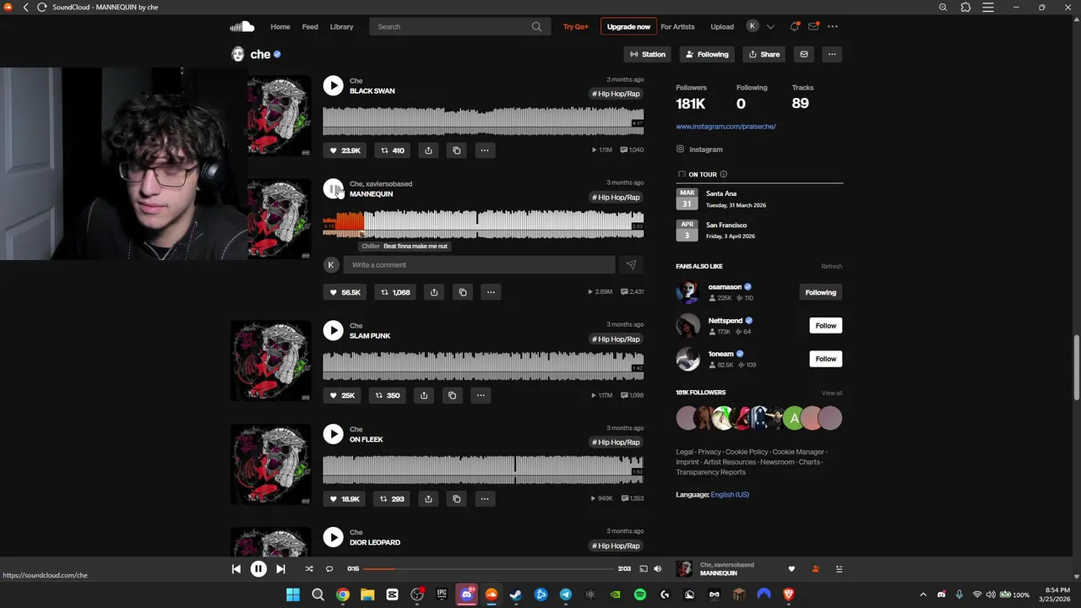Toggle repeat in the player bar

(329, 569)
